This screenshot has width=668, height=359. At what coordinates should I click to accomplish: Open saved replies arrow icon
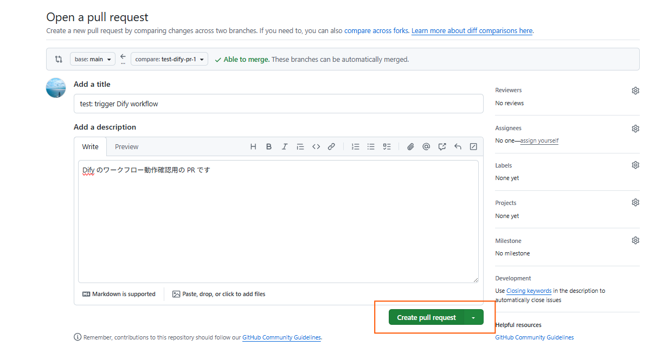click(458, 146)
